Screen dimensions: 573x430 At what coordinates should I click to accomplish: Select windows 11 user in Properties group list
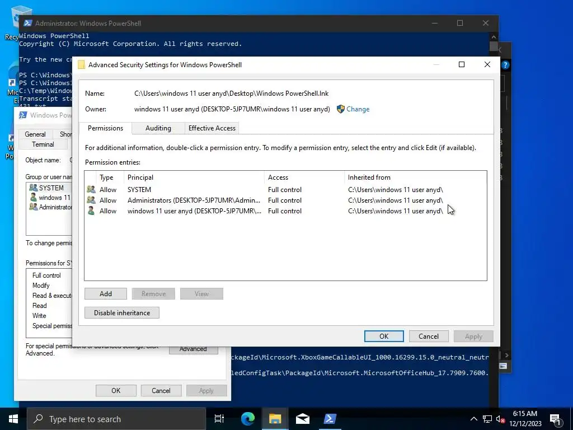click(x=50, y=198)
